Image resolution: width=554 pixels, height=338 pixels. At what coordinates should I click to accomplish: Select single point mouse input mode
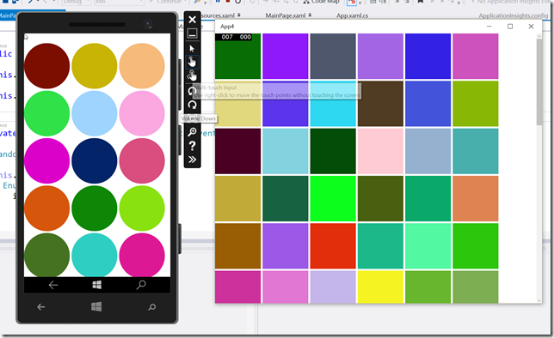(192, 48)
